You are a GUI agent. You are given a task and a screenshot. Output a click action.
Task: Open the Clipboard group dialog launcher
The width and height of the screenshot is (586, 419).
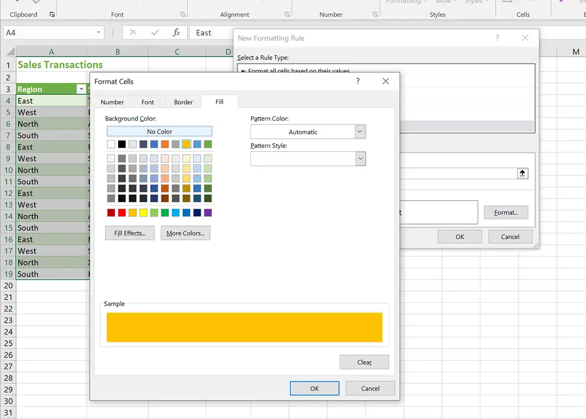tap(52, 15)
